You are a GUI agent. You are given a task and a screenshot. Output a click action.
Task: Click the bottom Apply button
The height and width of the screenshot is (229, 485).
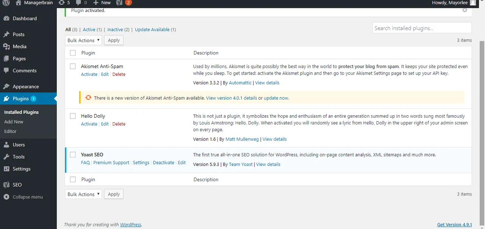coord(114,194)
